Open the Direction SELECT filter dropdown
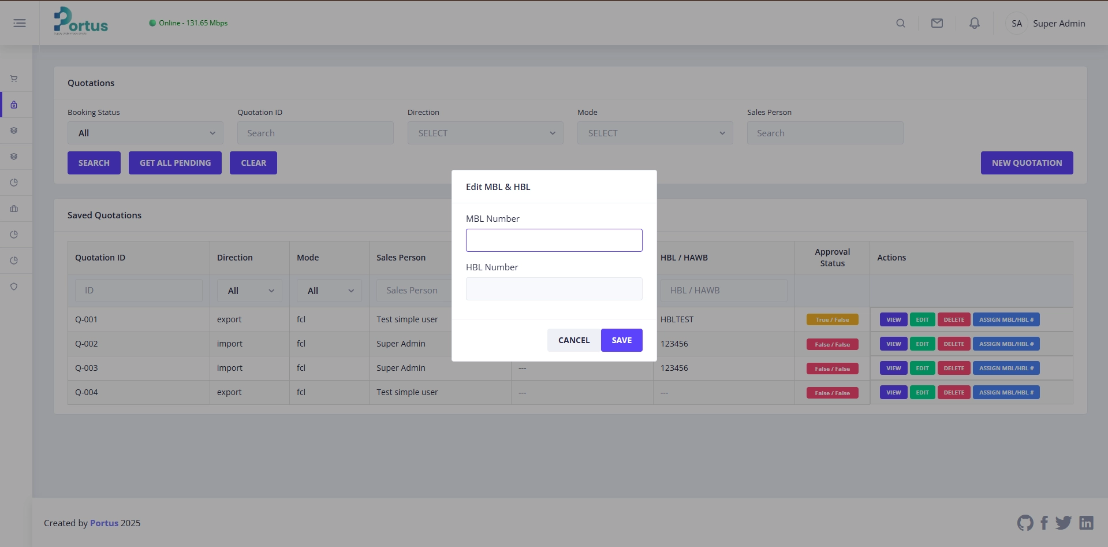Image resolution: width=1108 pixels, height=547 pixels. click(485, 133)
